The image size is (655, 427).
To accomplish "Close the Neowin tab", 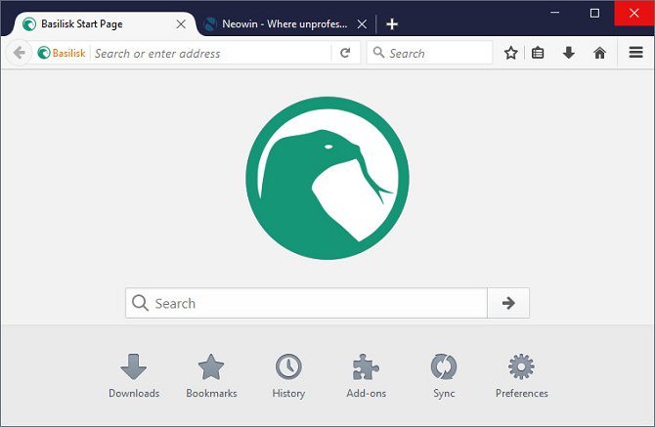I will click(362, 24).
